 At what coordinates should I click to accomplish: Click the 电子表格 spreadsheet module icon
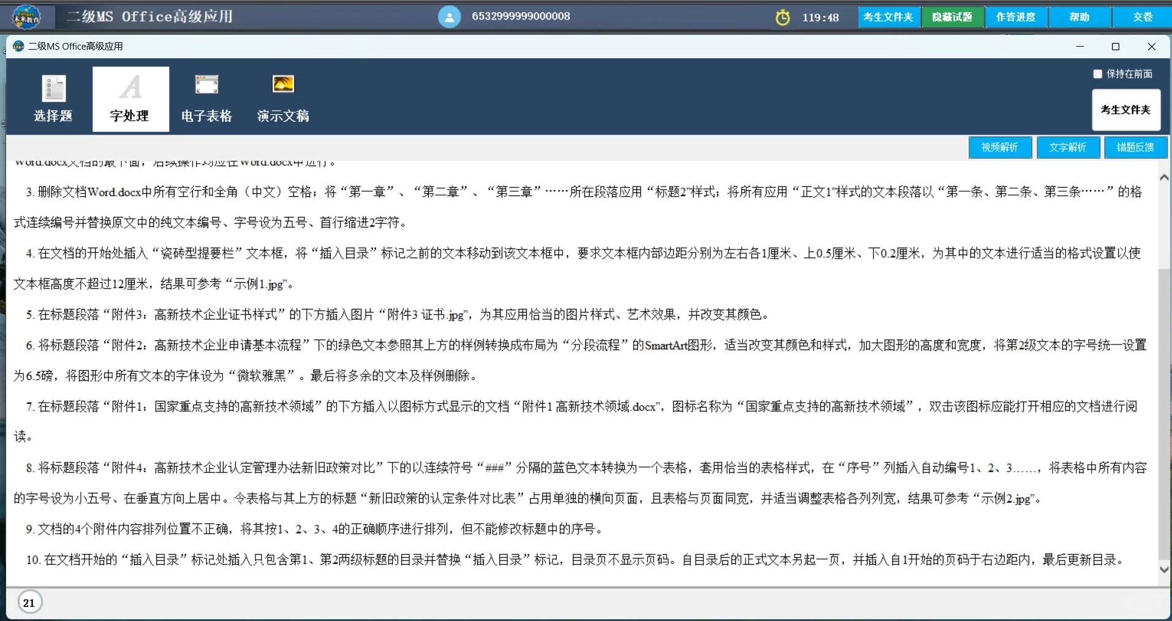(x=206, y=98)
